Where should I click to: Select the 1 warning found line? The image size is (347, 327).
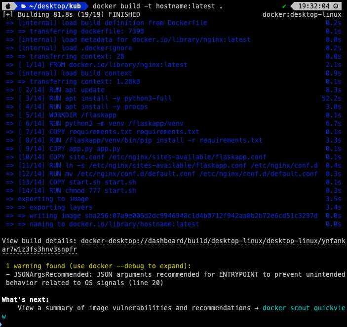point(99,266)
